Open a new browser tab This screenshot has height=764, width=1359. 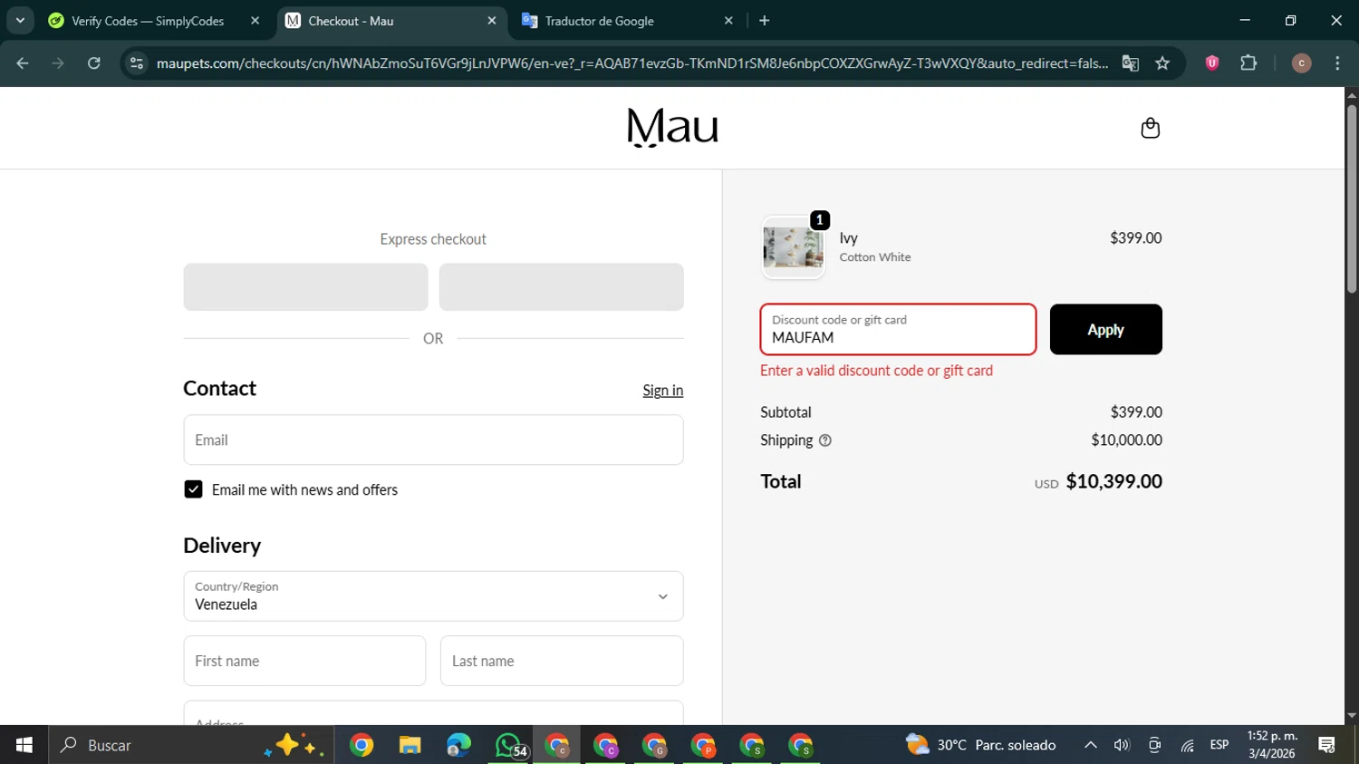tap(765, 21)
